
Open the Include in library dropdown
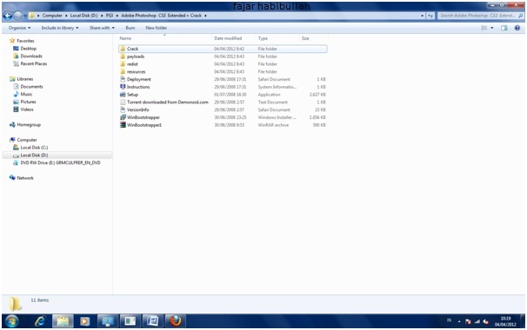click(x=60, y=28)
